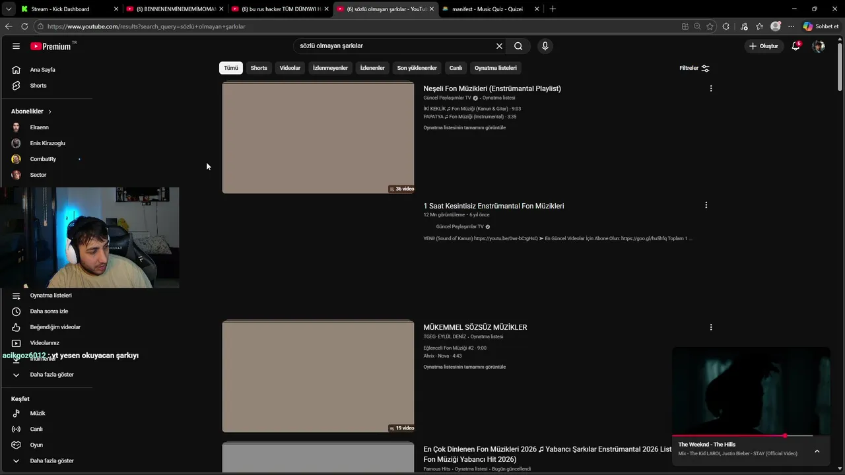Expand the Abonelikler section chevron
845x475 pixels.
click(50, 111)
